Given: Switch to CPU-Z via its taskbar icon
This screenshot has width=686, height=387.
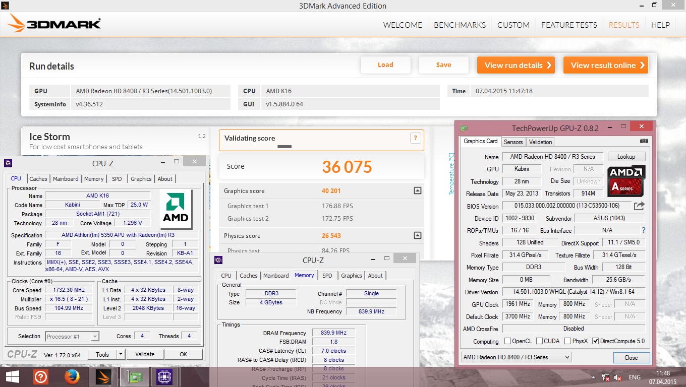Looking at the screenshot, I should (164, 377).
